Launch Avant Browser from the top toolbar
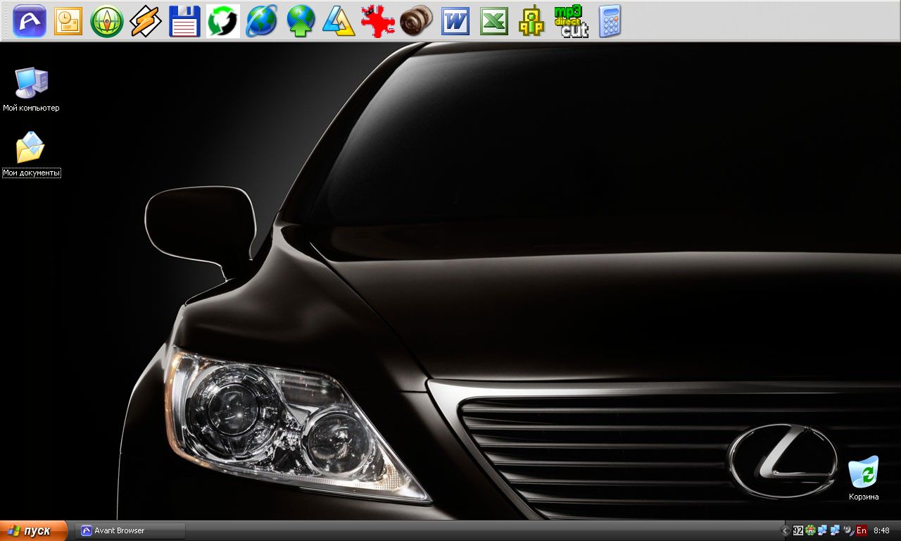The height and width of the screenshot is (541, 901). coord(30,21)
